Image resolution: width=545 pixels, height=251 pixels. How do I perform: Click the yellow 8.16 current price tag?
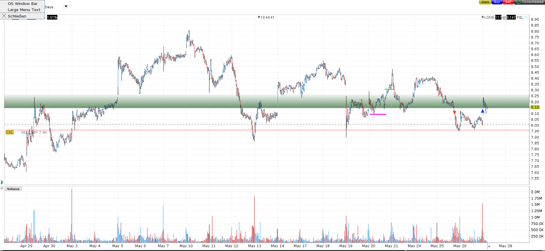[x=535, y=107]
